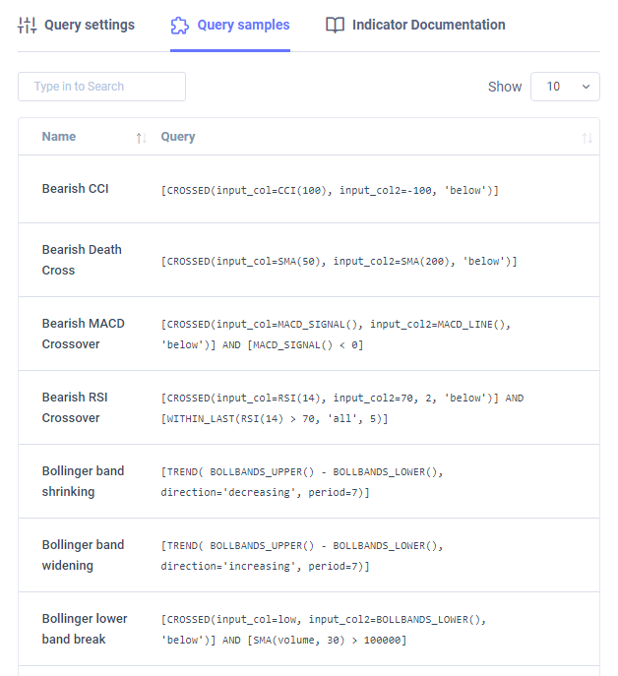Select the Bollinger lower band break row
This screenshot has height=676, width=618.
pos(309,629)
